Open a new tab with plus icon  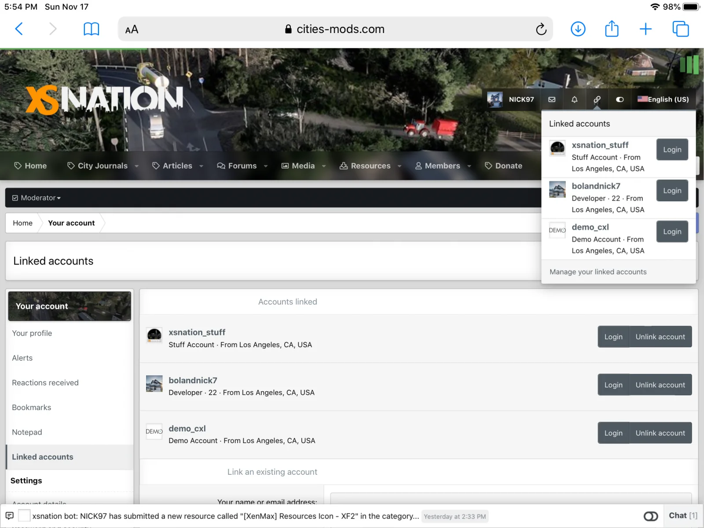tap(645, 29)
